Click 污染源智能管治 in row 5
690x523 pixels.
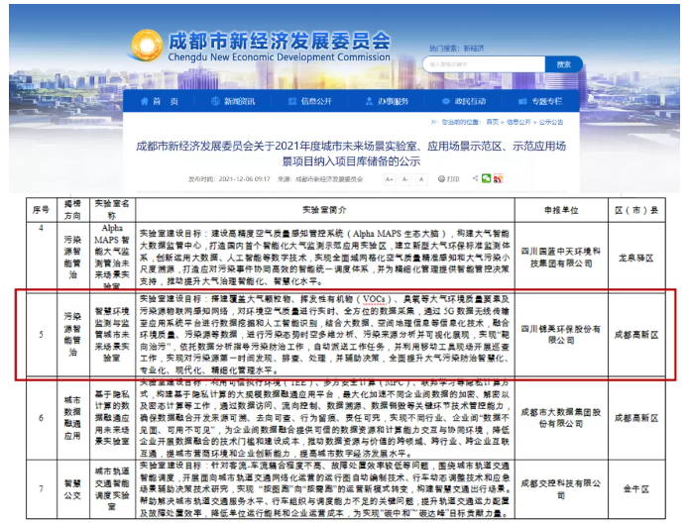pyautogui.click(x=73, y=335)
